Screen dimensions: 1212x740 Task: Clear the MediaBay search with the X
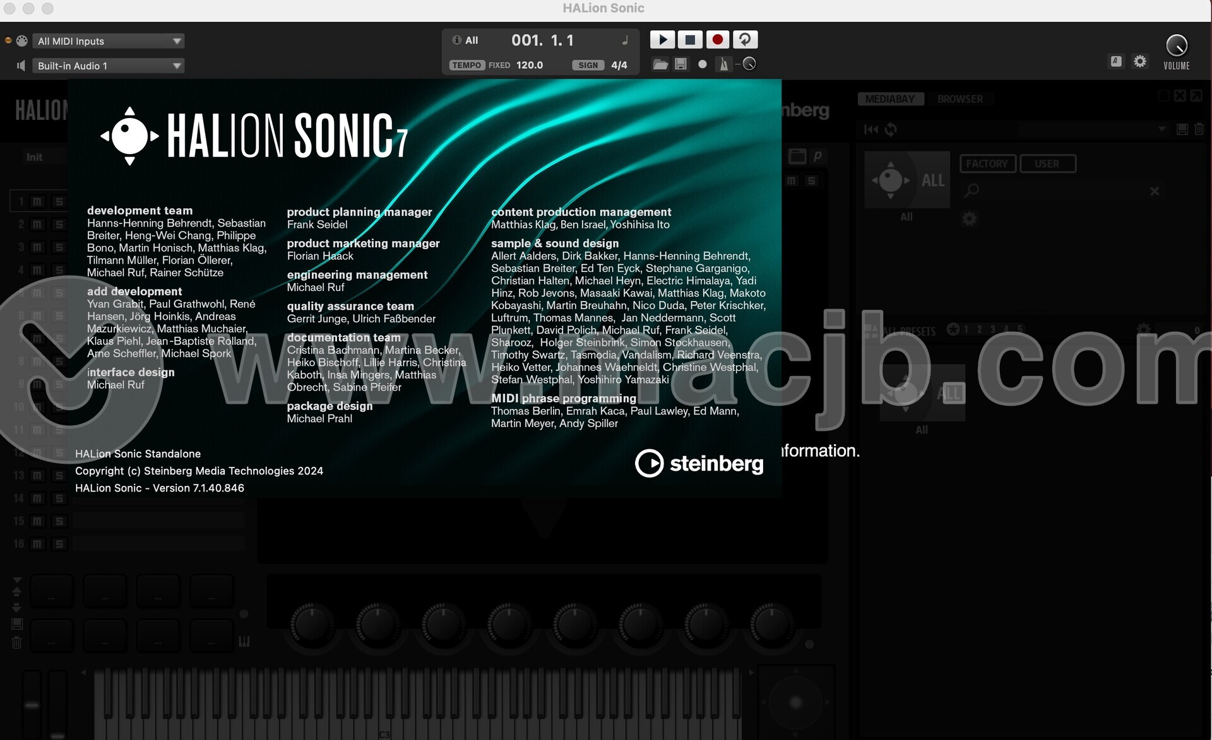pyautogui.click(x=1155, y=191)
